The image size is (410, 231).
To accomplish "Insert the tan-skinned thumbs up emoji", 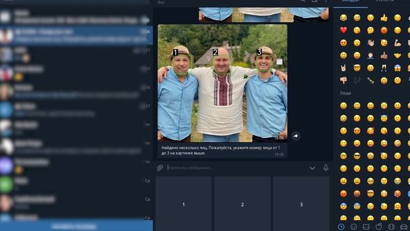I will click(x=384, y=55).
